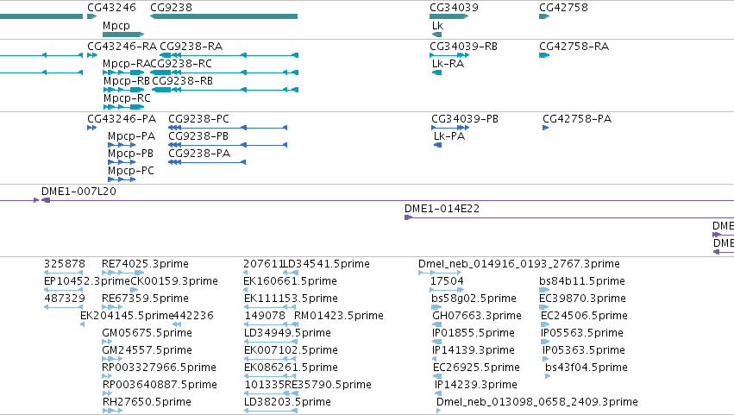Click EST EC24506.5prime
The height and width of the screenshot is (415, 734).
(584, 316)
